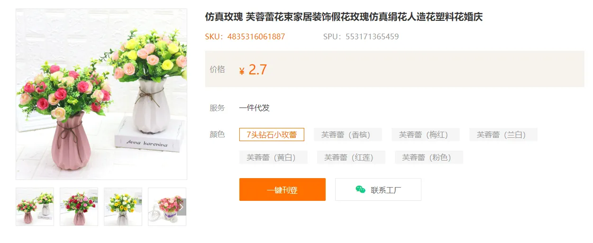This screenshot has height=243, width=593.
Task: Click the orange 一键刊登 button
Action: coord(283,189)
